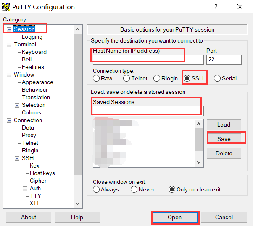The width and height of the screenshot is (253, 226).
Task: Open the Data category
Action: 28,128
